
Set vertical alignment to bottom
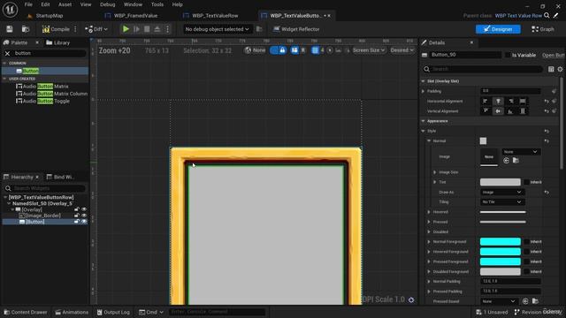(510, 111)
